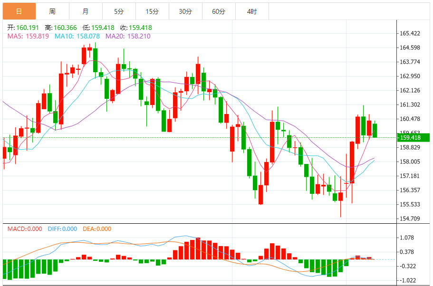Screen dimensions: 433x286
Task: Click the open price 160.191 value
Action: click(x=28, y=28)
